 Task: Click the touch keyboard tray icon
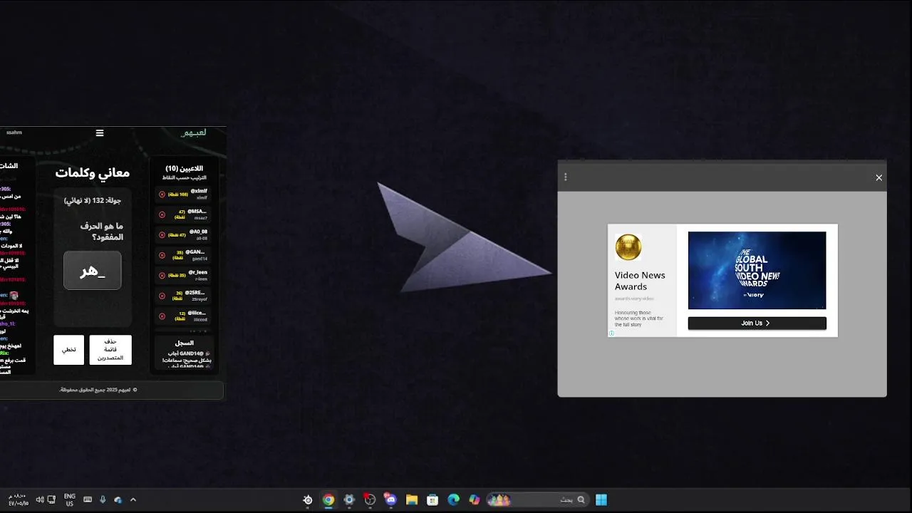pyautogui.click(x=88, y=500)
